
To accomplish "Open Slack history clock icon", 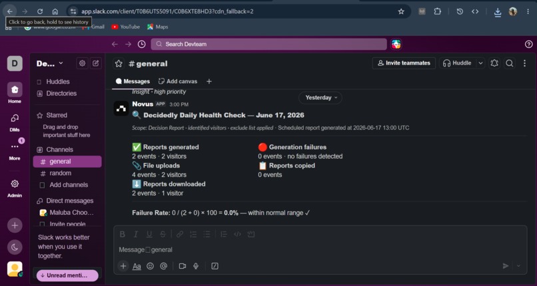I will (141, 44).
